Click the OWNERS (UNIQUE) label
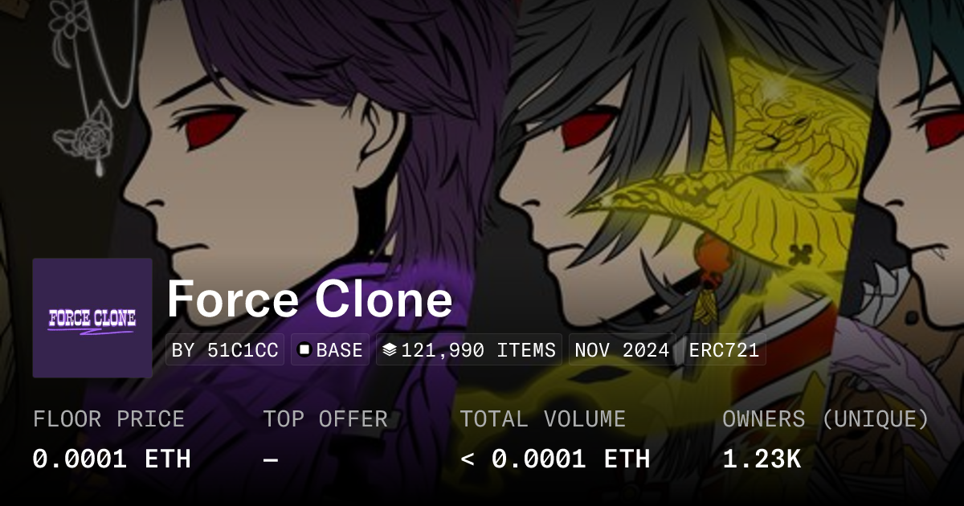This screenshot has width=964, height=506. (x=826, y=419)
